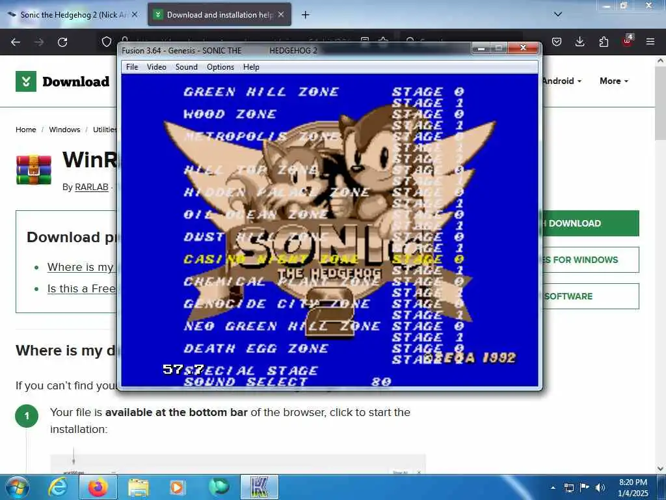Open the Options menu in Fusion
Viewport: 666px width, 500px height.
click(x=220, y=67)
